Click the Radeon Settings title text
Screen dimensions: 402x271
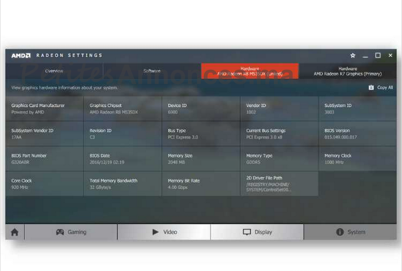[x=69, y=55]
